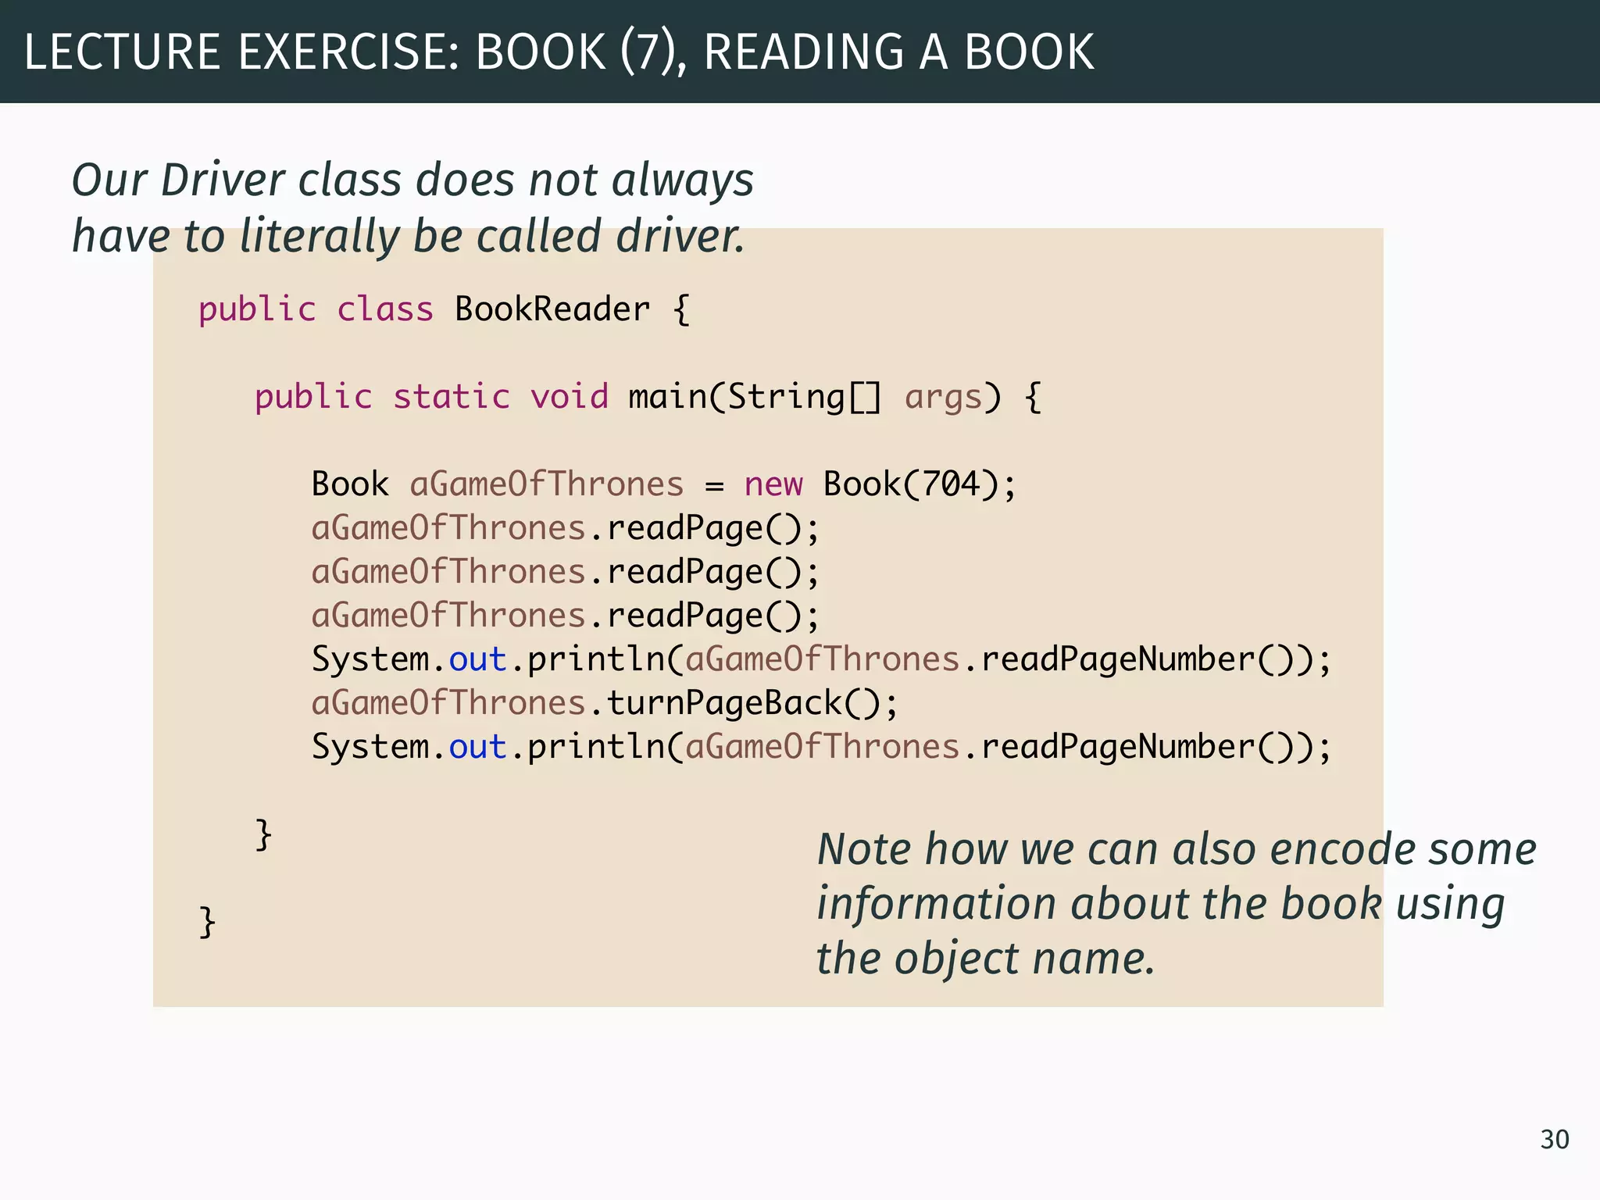Click the second 'aGameOfThrones.readPage();' line
Screen dimensions: 1600x1200
click(566, 572)
